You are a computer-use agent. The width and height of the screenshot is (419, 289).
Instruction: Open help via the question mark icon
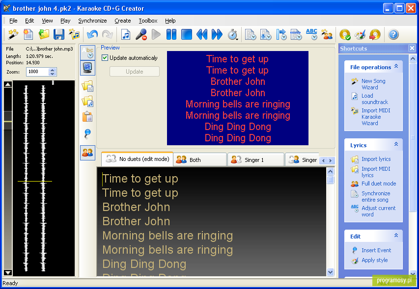point(393,34)
